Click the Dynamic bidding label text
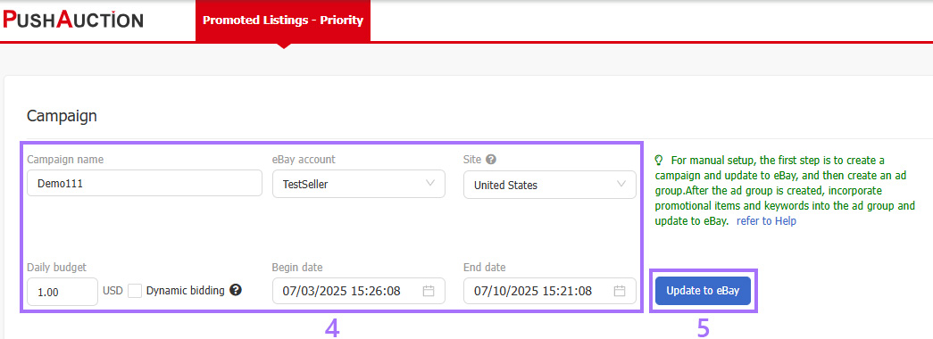This screenshot has width=933, height=339. coord(186,291)
